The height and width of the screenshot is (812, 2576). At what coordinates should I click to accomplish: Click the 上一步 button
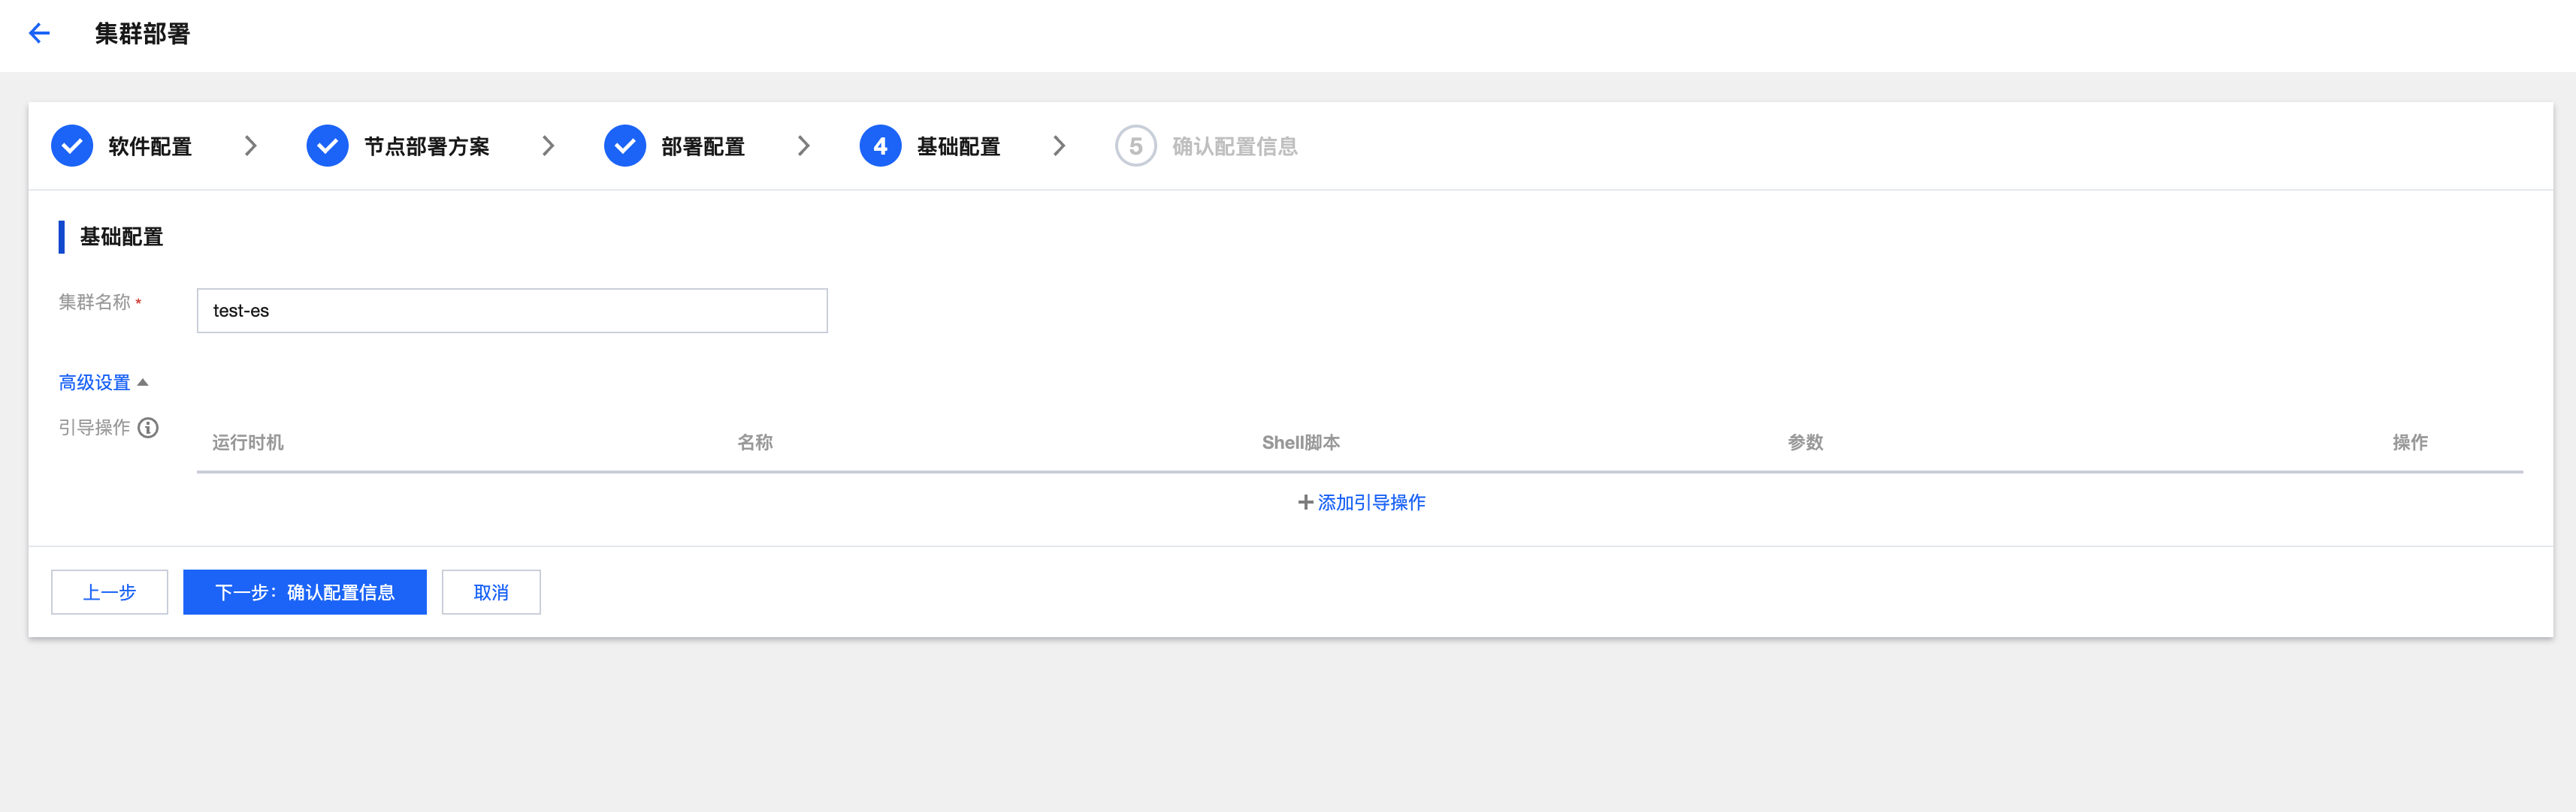[x=109, y=592]
